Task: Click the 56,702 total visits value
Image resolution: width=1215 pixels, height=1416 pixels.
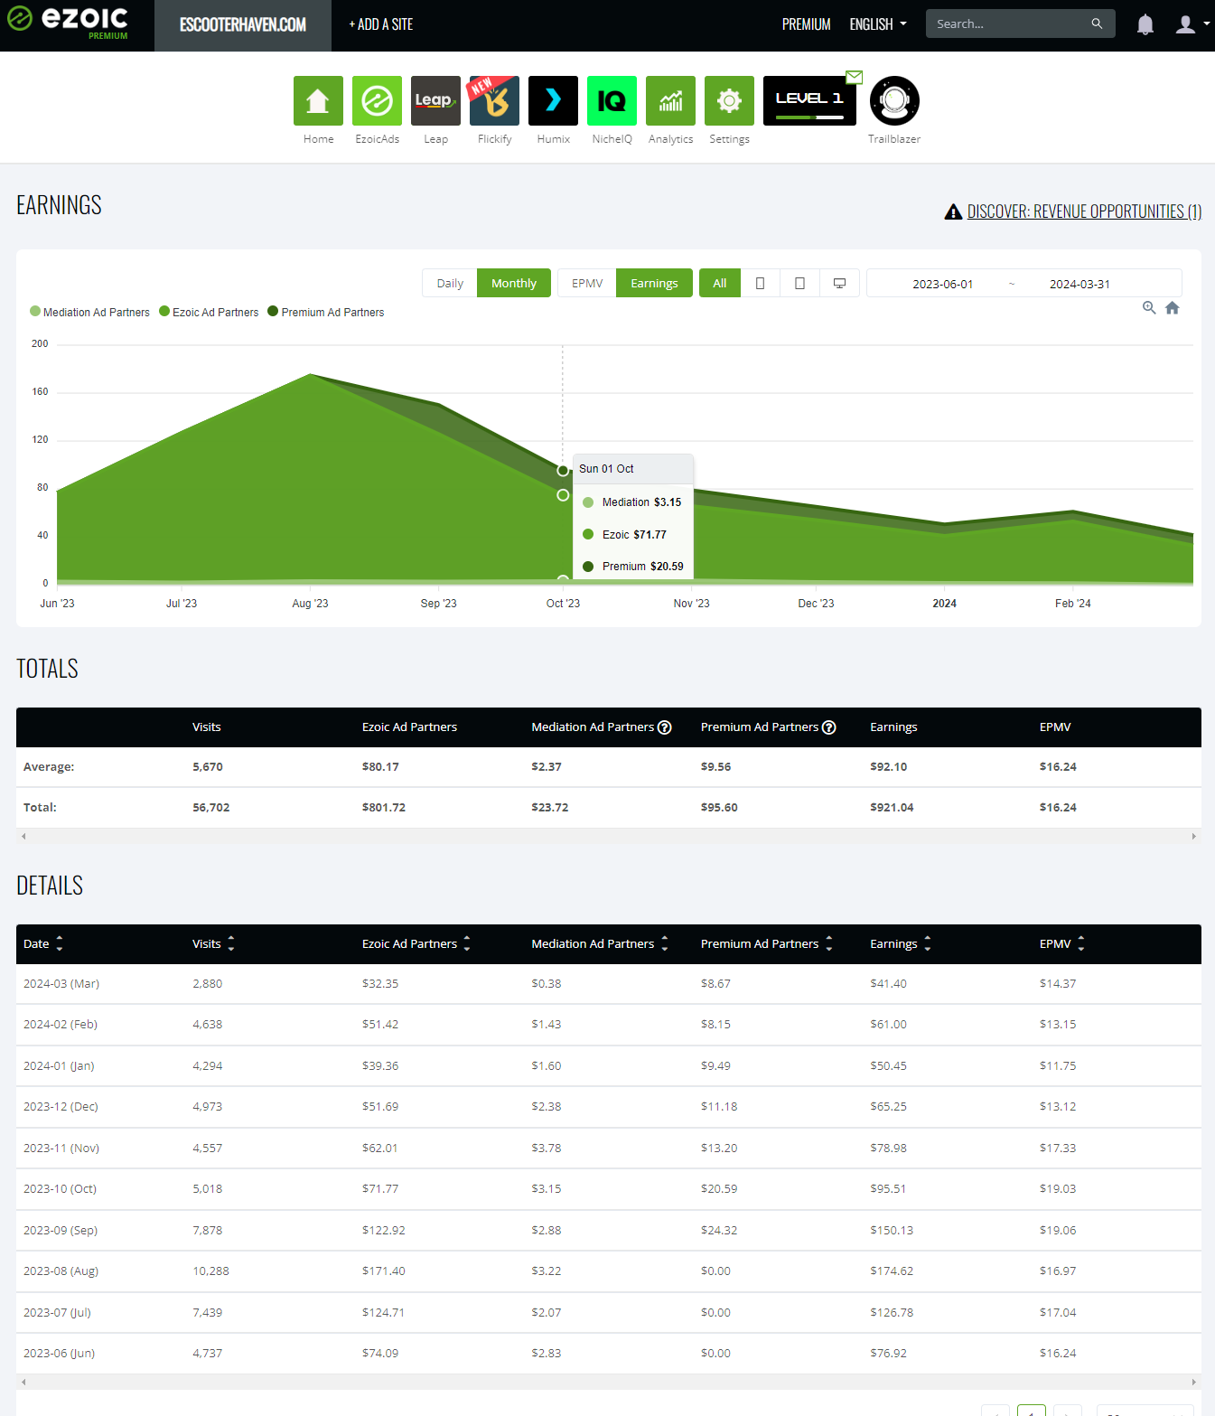Action: pos(210,807)
